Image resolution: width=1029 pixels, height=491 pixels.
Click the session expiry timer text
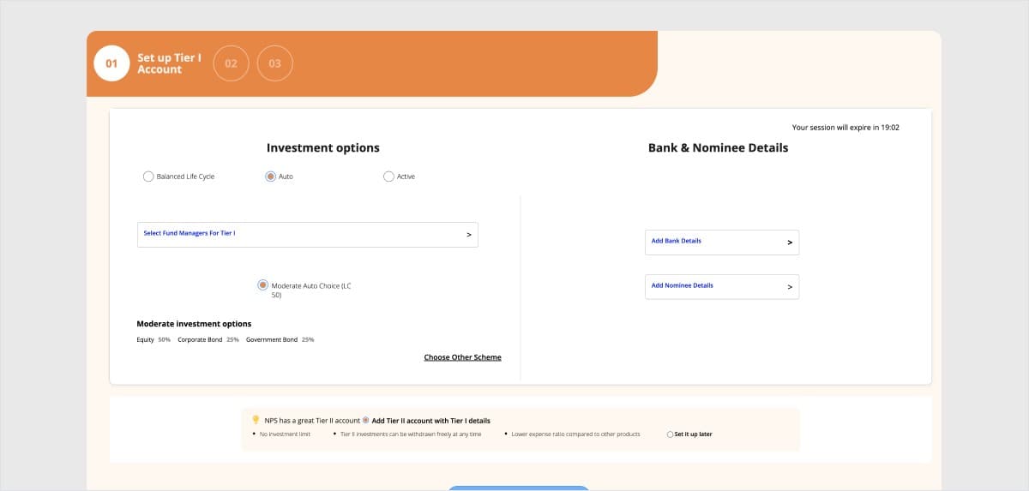[x=845, y=128]
